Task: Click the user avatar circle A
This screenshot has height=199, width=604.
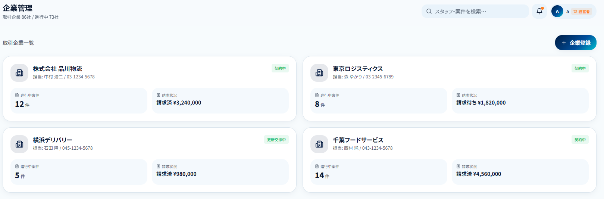Action: (x=557, y=11)
